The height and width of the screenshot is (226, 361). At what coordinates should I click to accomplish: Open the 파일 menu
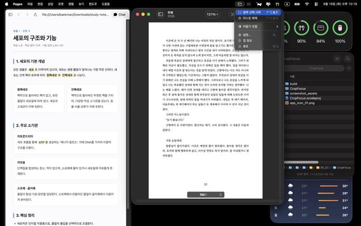tap(30, 4)
